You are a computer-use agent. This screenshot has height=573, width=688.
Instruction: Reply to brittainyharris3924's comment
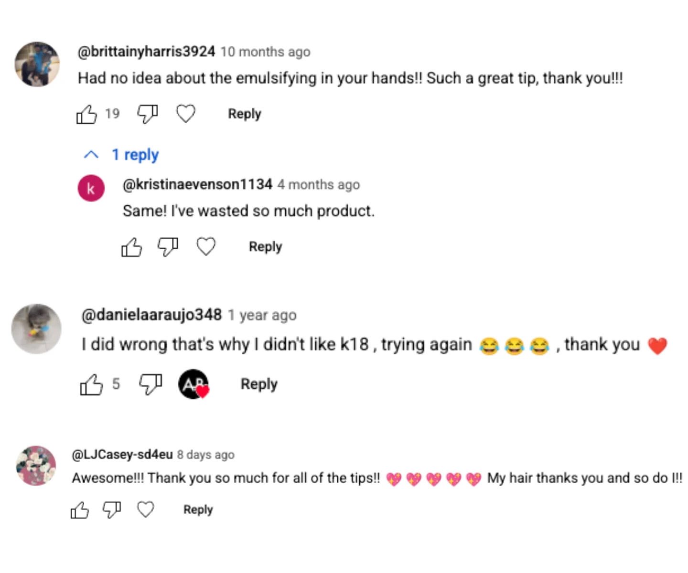point(245,114)
